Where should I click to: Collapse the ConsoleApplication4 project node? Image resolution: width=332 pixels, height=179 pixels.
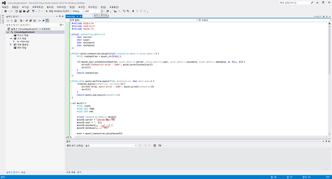coord(8,32)
